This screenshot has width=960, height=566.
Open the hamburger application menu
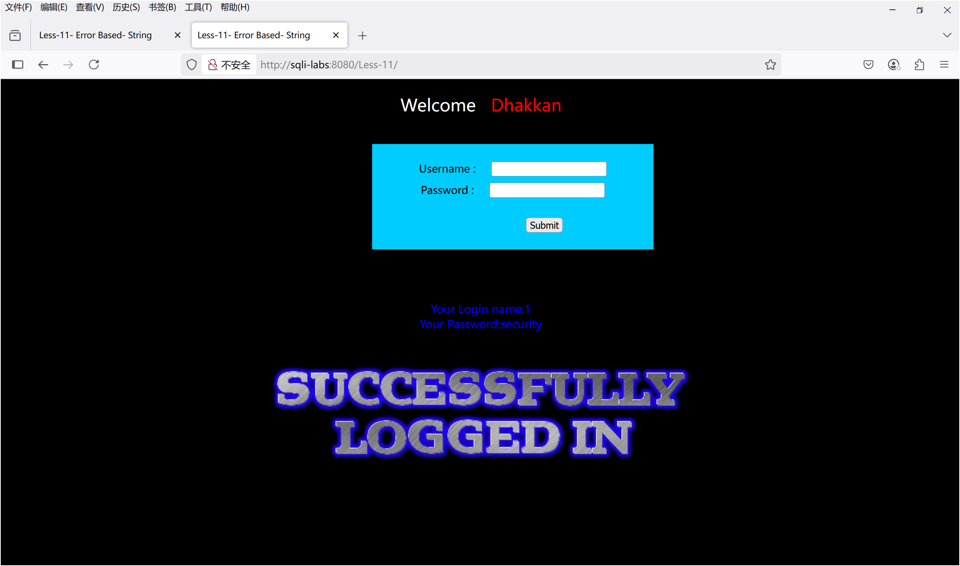pyautogui.click(x=944, y=65)
